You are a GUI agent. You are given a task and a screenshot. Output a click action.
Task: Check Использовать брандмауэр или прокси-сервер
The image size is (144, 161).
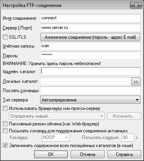pos(5,108)
